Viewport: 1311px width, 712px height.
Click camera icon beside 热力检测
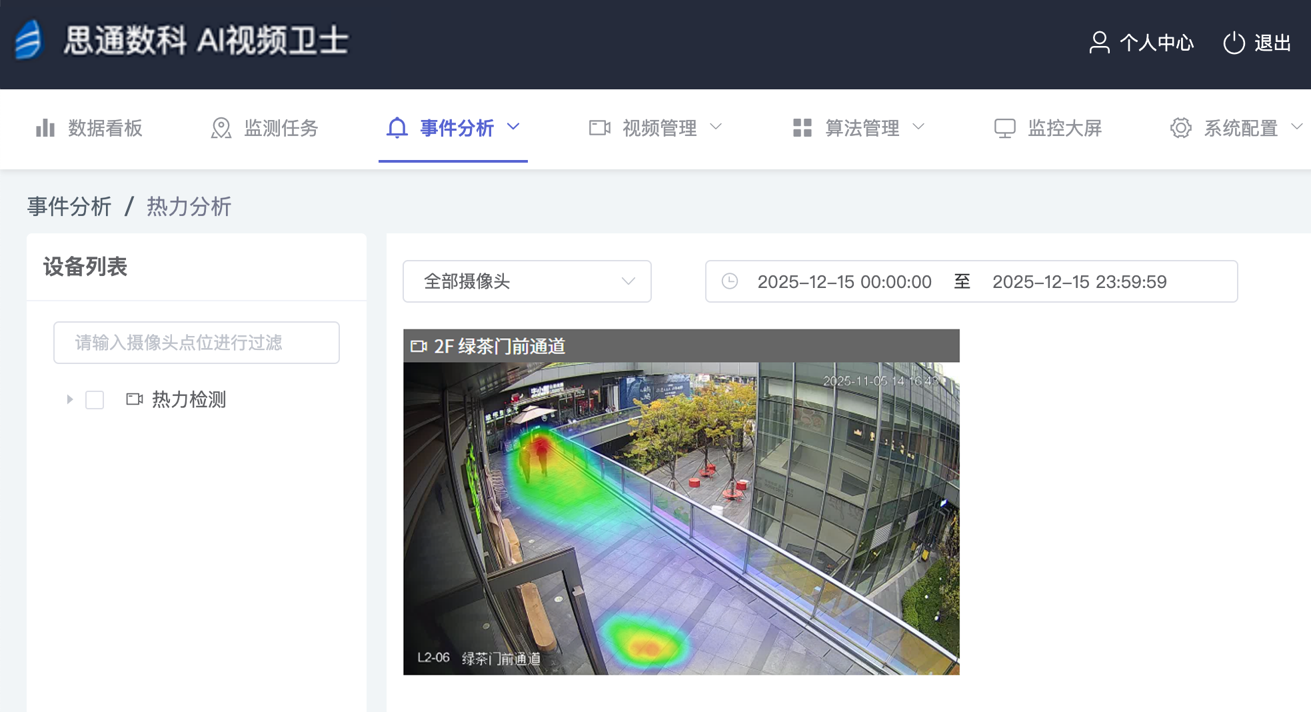(135, 399)
